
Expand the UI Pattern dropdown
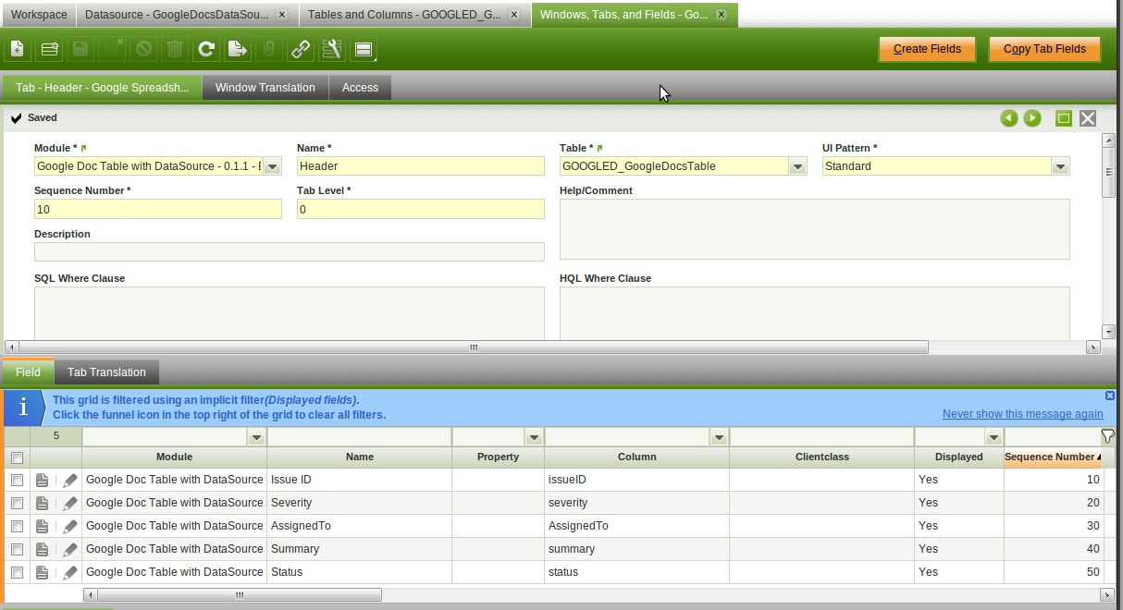pos(1060,166)
